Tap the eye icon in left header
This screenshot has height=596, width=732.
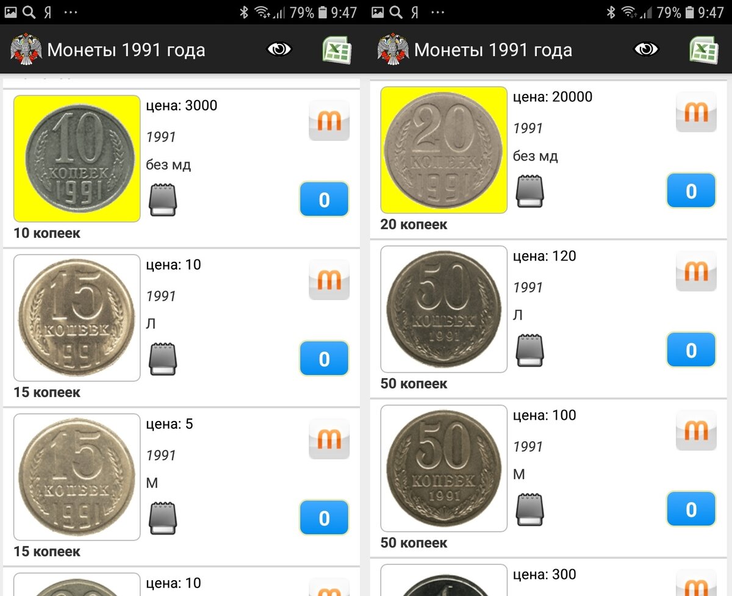280,49
